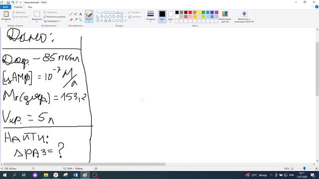Click the Undo arrow in title bar
The height and width of the screenshot is (179, 319).
click(12, 2)
